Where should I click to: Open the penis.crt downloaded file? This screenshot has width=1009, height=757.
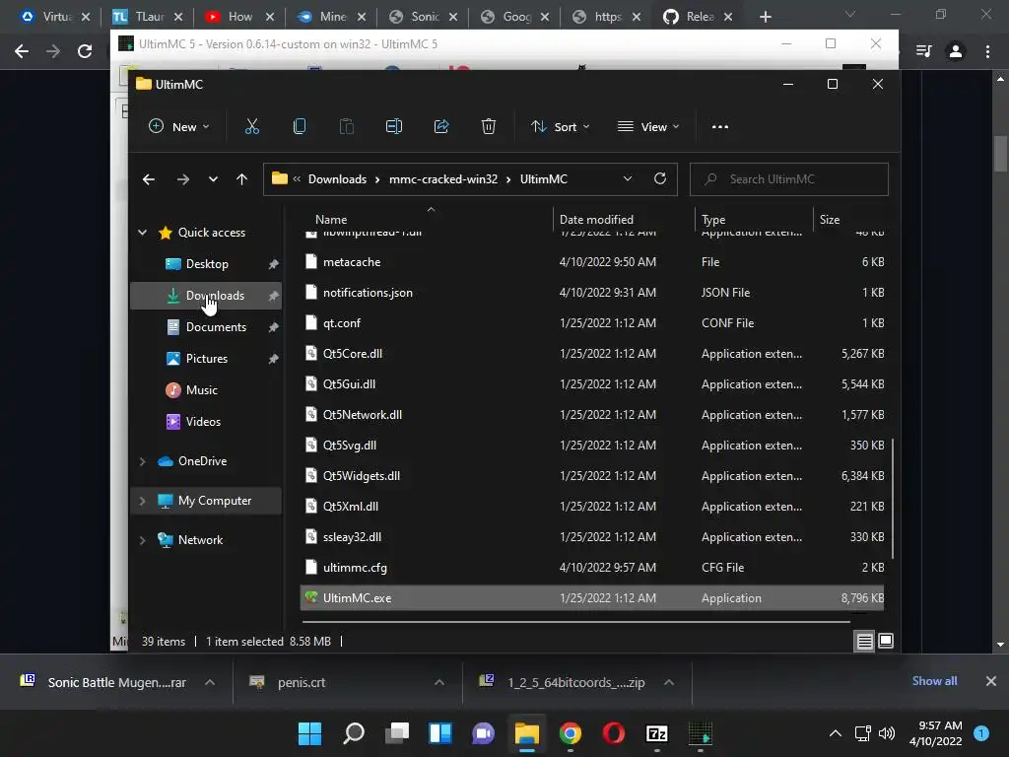pos(302,682)
